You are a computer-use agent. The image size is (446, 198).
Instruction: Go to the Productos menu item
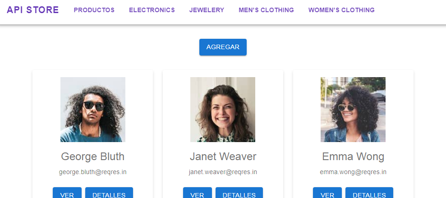click(94, 10)
